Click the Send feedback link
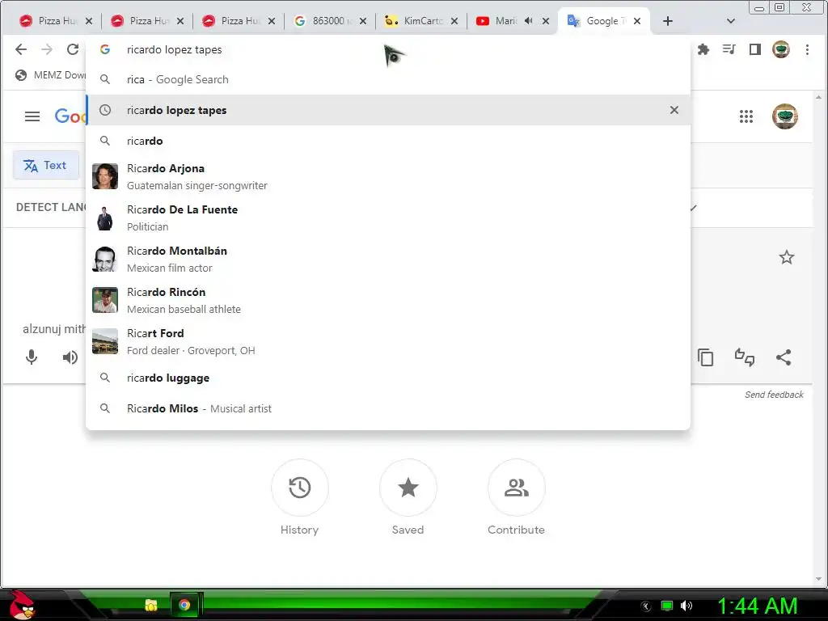This screenshot has height=621, width=828. pyautogui.click(x=774, y=395)
